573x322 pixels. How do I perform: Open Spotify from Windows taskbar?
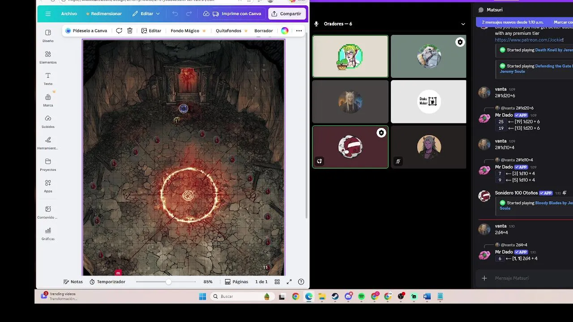[x=361, y=297]
